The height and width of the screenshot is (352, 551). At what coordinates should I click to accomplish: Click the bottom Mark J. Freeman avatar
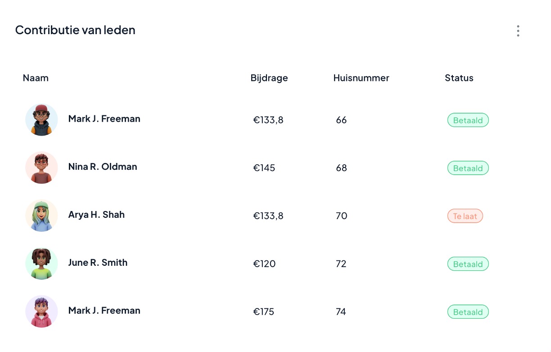click(41, 311)
